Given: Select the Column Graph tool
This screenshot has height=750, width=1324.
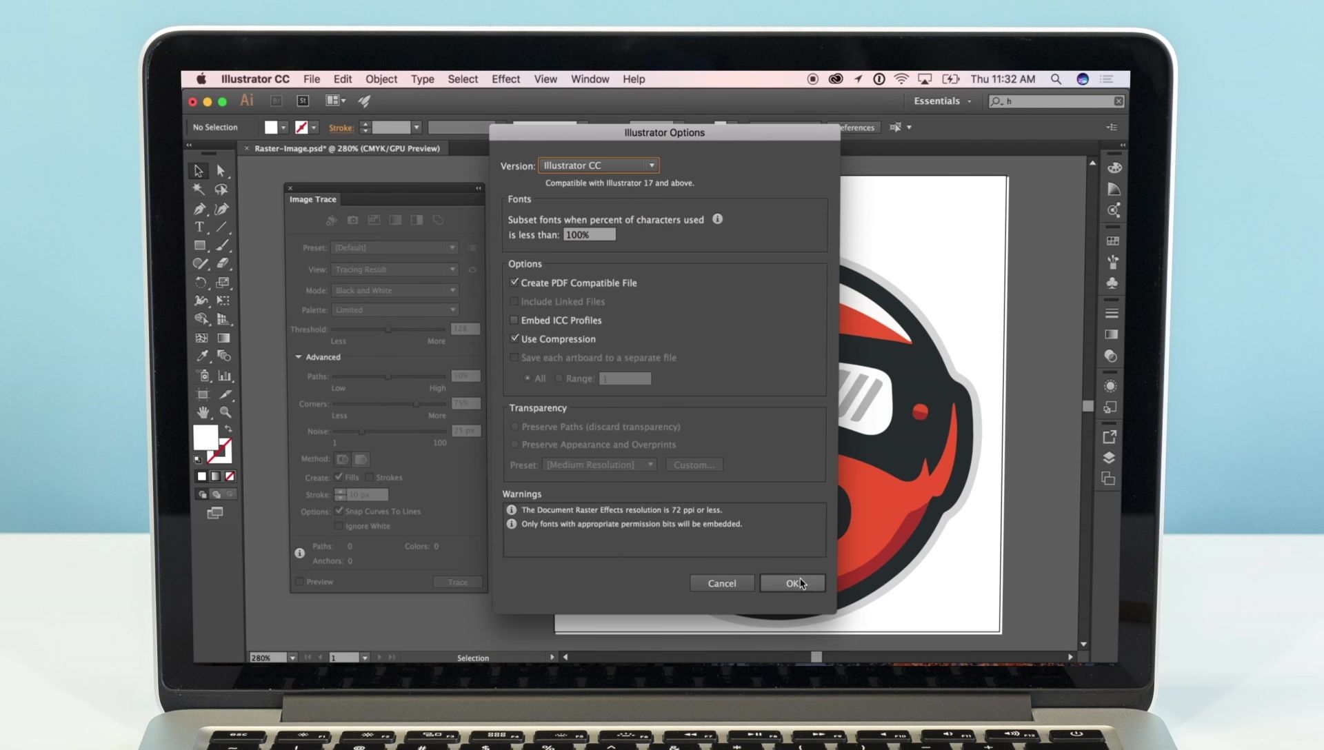Looking at the screenshot, I should [224, 375].
